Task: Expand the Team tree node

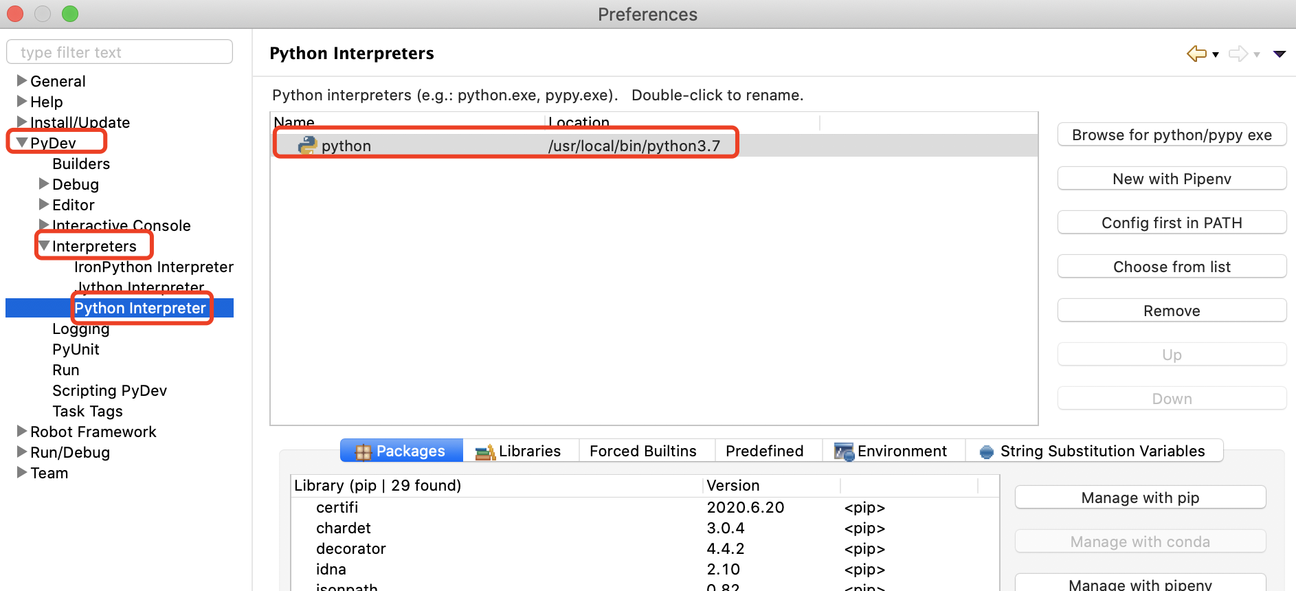Action: point(22,472)
